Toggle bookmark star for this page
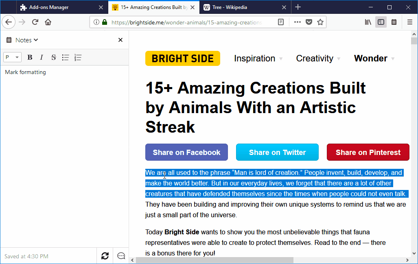This screenshot has width=418, height=264. pos(320,22)
